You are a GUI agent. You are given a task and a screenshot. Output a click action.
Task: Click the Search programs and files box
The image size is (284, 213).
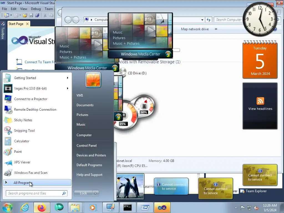point(37,193)
